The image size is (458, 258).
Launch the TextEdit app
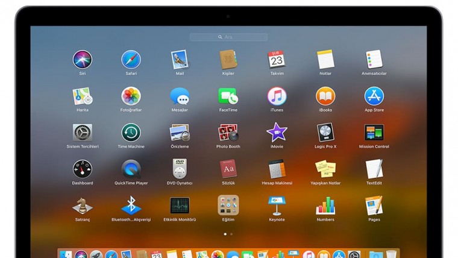[374, 169]
